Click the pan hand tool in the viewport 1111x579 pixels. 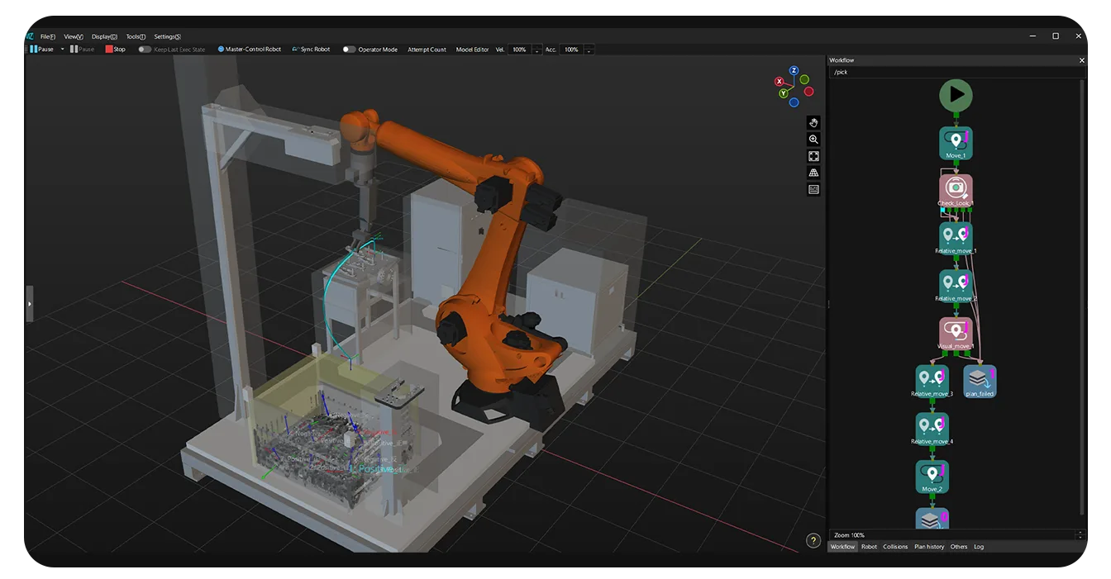click(x=813, y=122)
